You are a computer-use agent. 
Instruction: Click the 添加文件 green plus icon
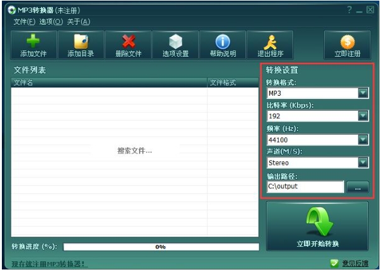[x=33, y=41]
